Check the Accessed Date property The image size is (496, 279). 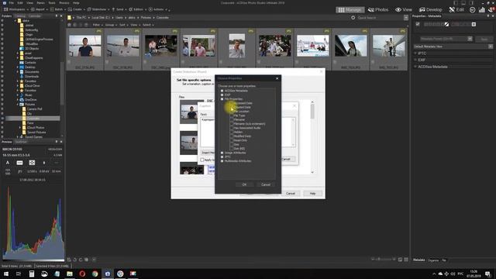(232, 103)
